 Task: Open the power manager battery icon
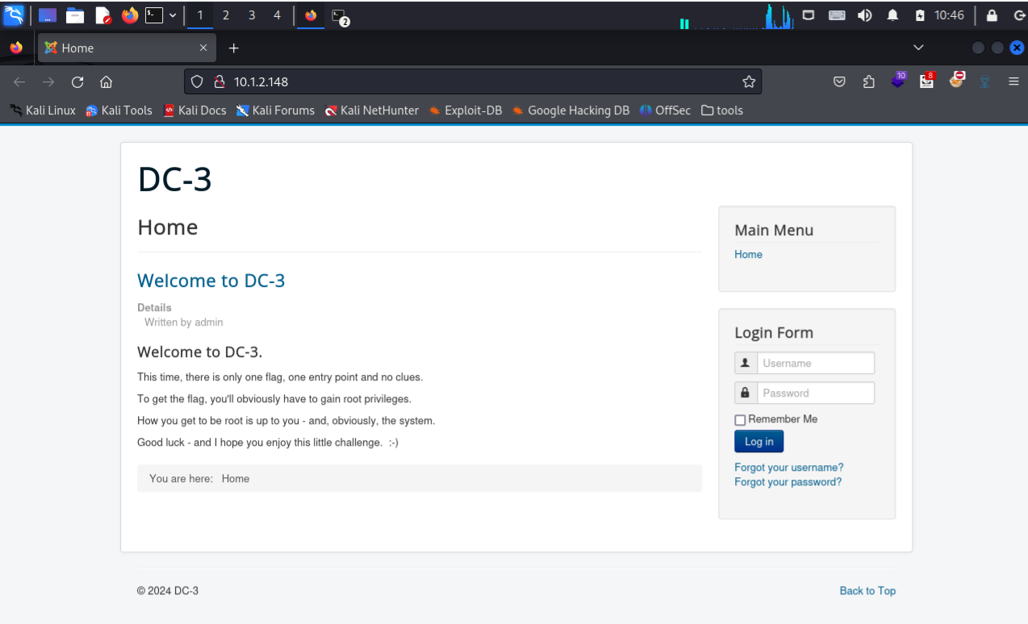pos(920,15)
